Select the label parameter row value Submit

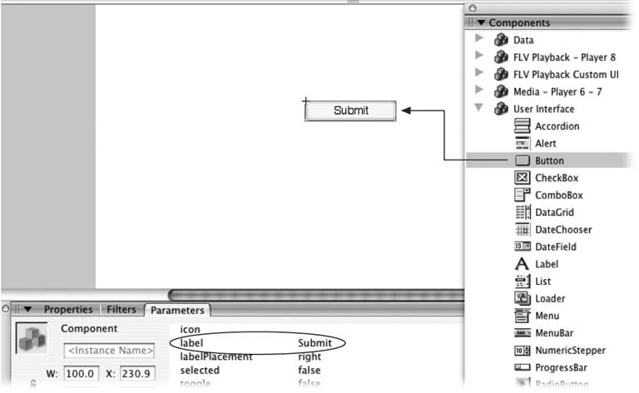point(315,343)
